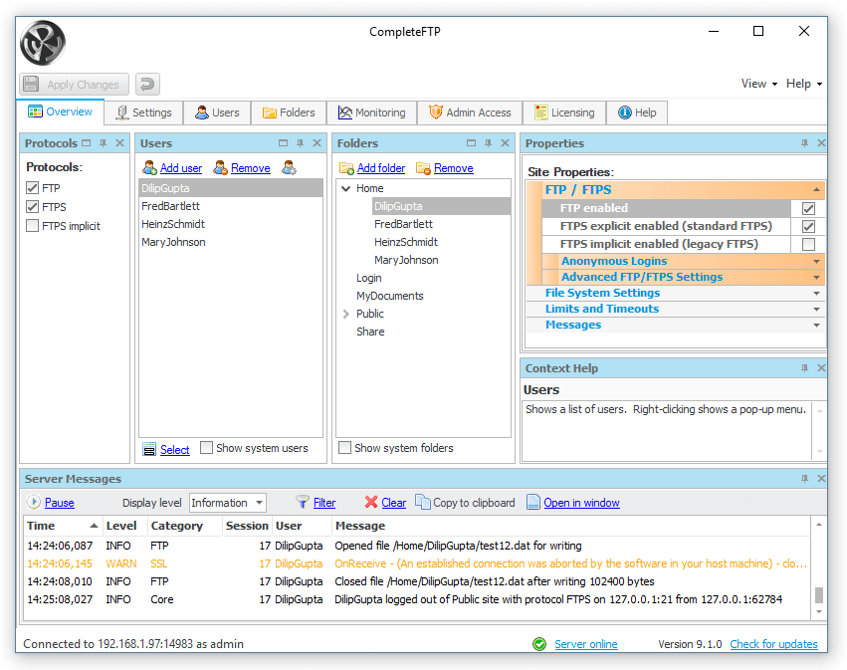The image size is (847, 670).
Task: Pin the Users panel
Action: [x=300, y=143]
